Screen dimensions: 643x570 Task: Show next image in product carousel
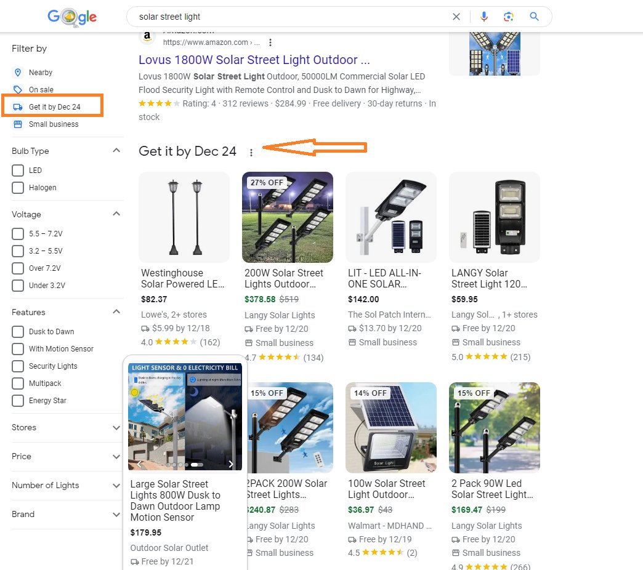pos(231,464)
